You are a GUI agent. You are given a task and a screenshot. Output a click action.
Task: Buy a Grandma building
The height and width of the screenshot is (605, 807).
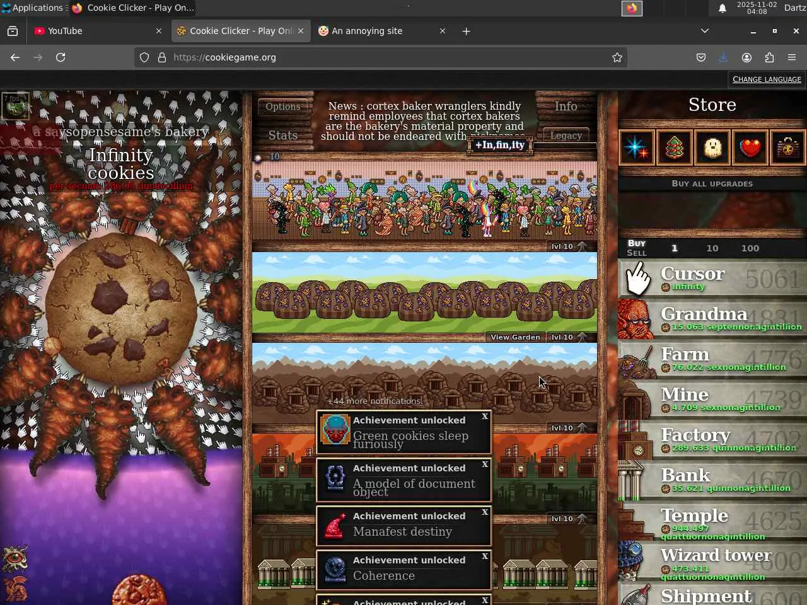coord(712,320)
